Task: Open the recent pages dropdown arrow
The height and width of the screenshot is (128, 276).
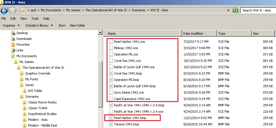Action: (x=18, y=10)
